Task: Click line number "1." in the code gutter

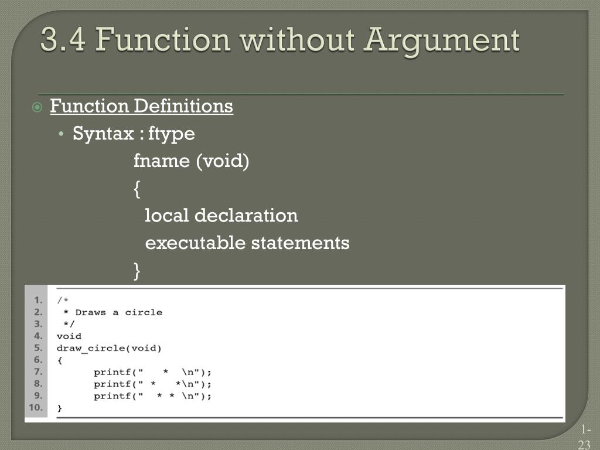Action: pyautogui.click(x=38, y=299)
